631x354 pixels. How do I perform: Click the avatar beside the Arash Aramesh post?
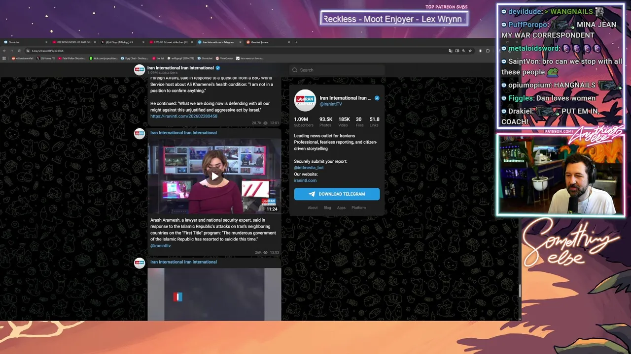tap(140, 134)
